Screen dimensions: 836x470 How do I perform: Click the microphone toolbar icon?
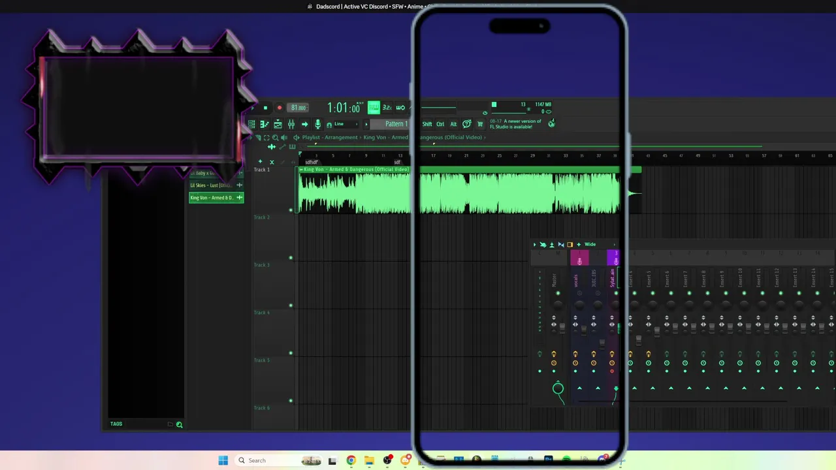coord(318,124)
